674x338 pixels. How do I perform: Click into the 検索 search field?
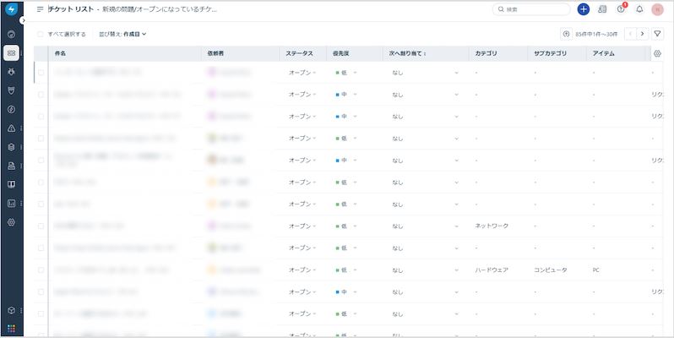(x=534, y=9)
